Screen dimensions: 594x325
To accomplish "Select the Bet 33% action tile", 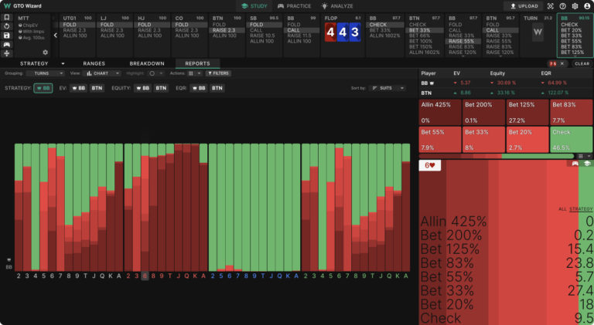I will point(483,140).
